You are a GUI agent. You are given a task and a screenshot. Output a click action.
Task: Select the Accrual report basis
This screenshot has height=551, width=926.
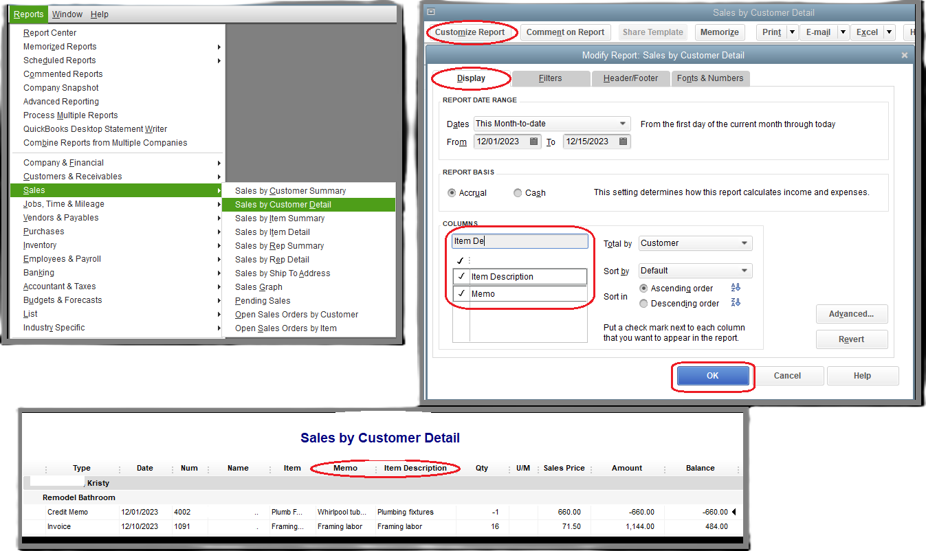tap(452, 193)
